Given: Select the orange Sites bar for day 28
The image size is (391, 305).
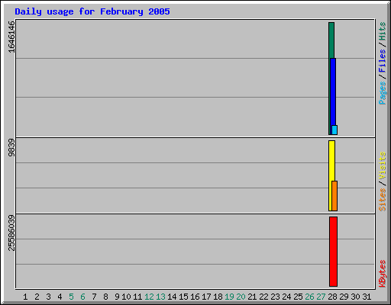Looking at the screenshot, I should pyautogui.click(x=334, y=196).
